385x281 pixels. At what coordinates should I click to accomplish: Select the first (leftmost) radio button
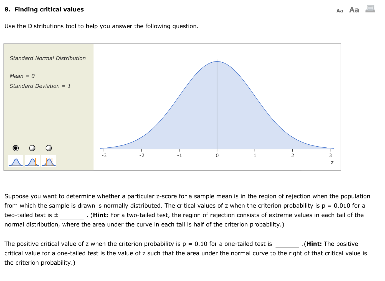coord(16,148)
